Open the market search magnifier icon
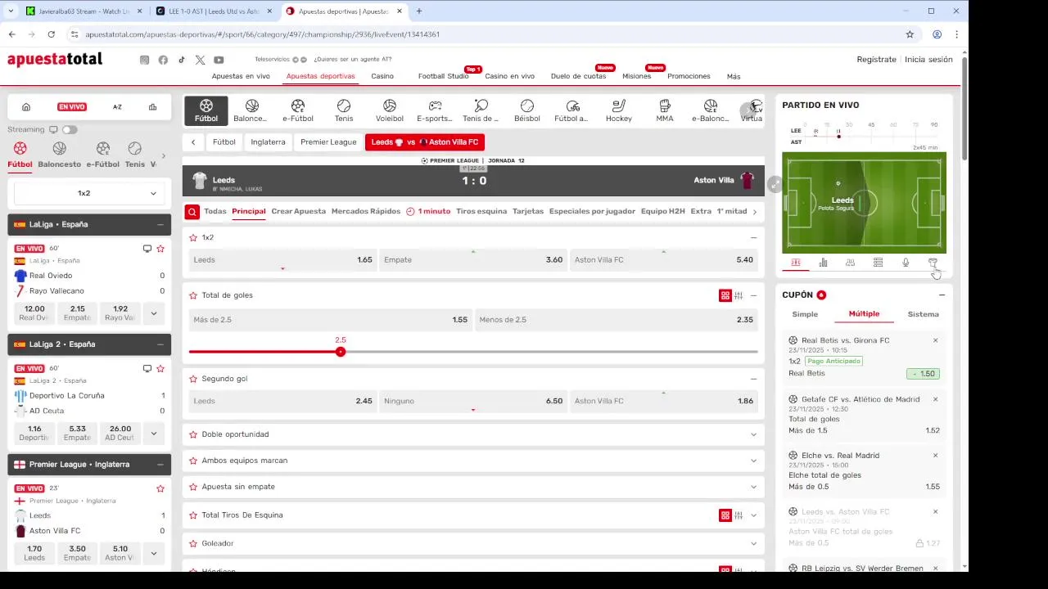This screenshot has width=1048, height=589. (x=192, y=212)
